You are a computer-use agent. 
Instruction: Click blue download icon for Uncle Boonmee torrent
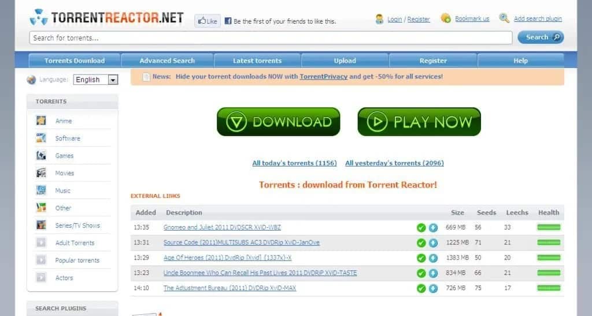click(x=434, y=273)
